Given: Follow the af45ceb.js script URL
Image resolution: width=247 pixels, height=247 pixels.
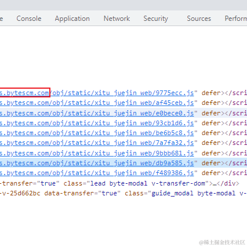Looking at the screenshot, I should click(x=97, y=103).
